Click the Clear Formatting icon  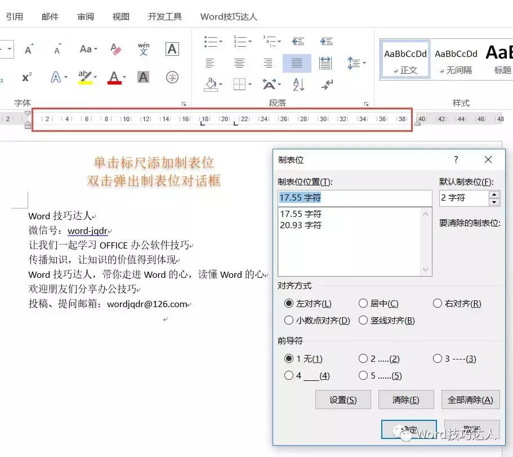(x=115, y=50)
